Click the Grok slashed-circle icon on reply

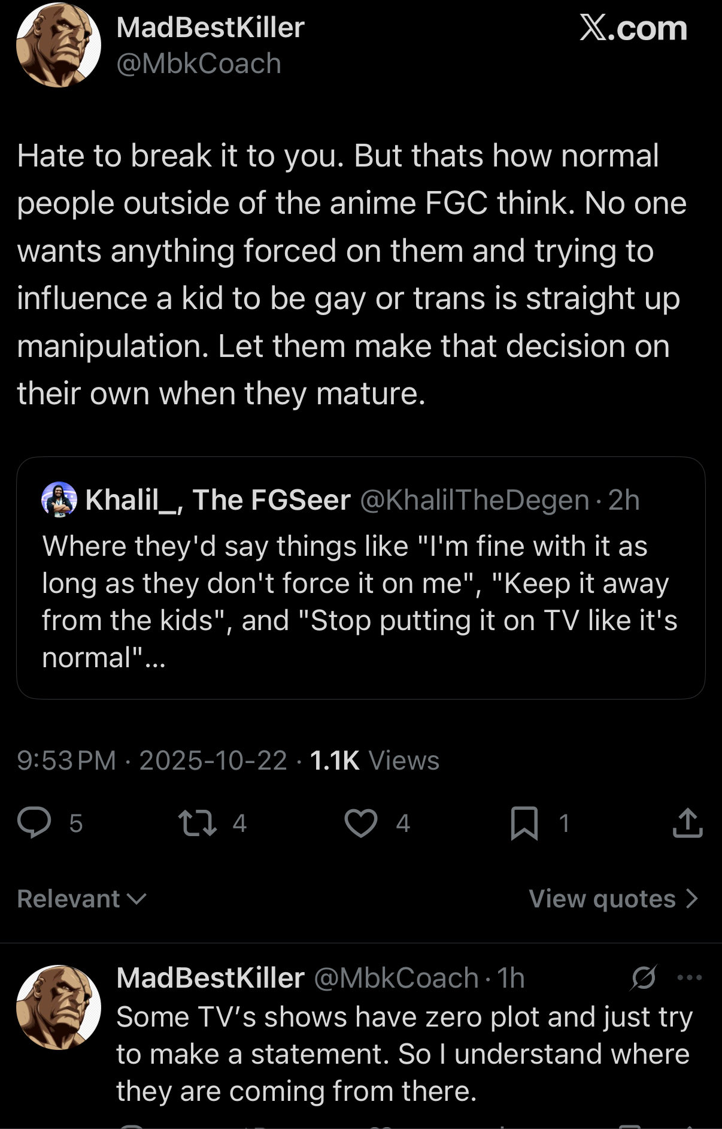[644, 978]
